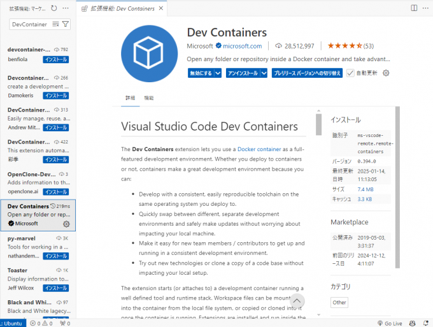Click the refresh icon in extensions sidebar header
Viewport: 433px width, 327px height.
coord(53,8)
